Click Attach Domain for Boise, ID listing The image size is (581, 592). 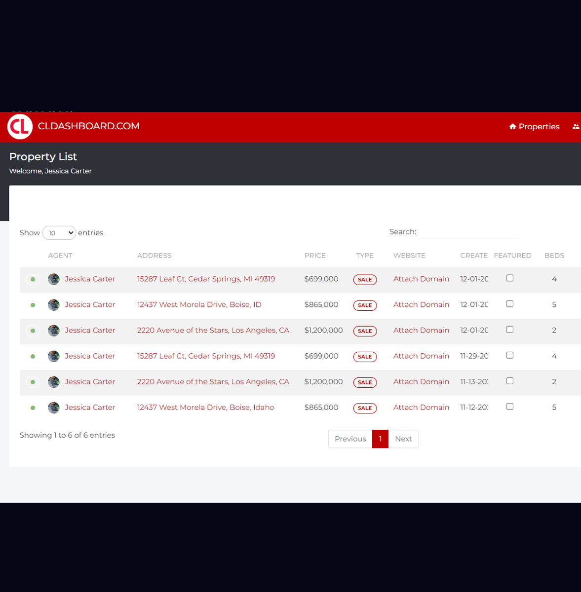[x=421, y=304]
